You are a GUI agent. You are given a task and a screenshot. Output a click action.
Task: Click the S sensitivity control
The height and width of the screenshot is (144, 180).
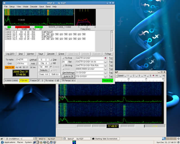coord(44,60)
